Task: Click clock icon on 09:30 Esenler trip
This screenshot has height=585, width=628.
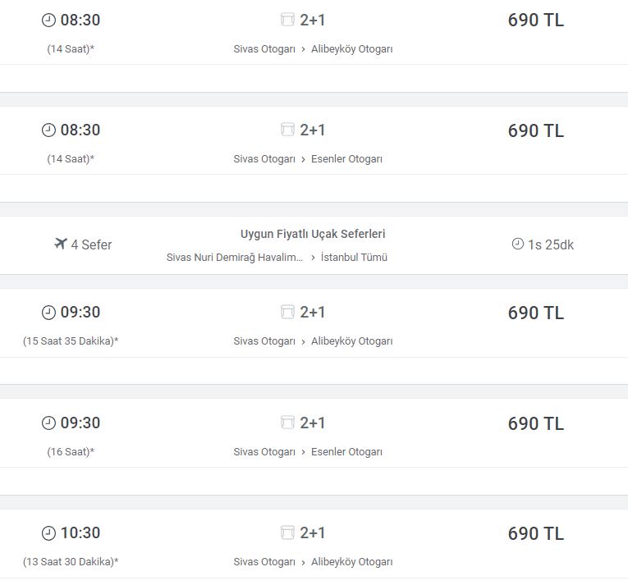Action: click(48, 423)
